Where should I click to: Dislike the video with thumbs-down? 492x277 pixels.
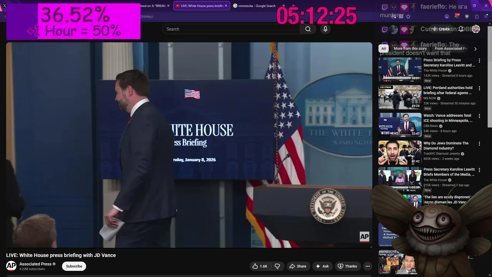(277, 266)
